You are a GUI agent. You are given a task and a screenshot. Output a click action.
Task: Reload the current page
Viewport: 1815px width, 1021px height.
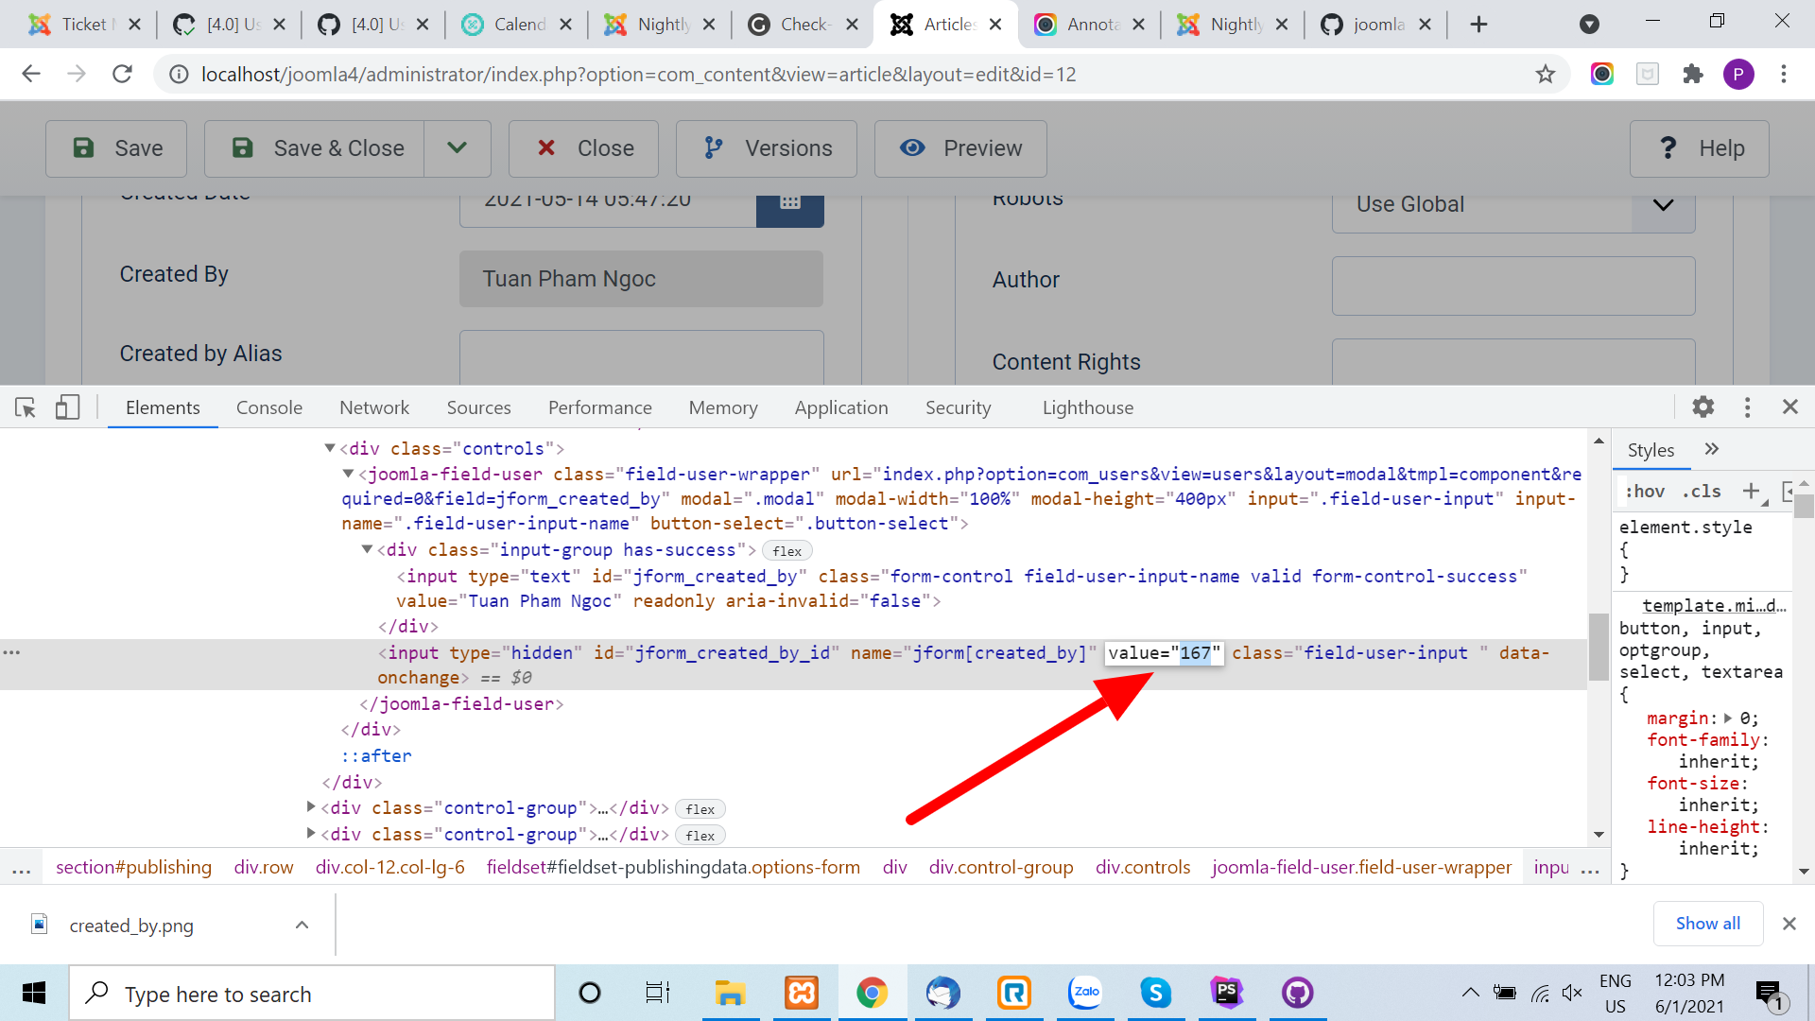point(122,74)
